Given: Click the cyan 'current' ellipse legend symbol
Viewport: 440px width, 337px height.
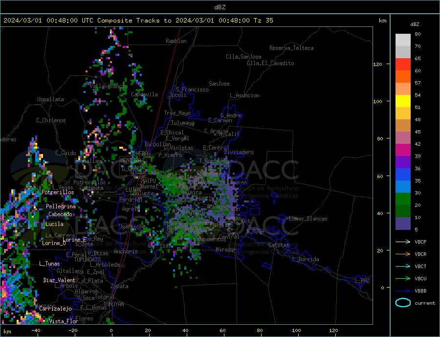Looking at the screenshot, I should [403, 303].
